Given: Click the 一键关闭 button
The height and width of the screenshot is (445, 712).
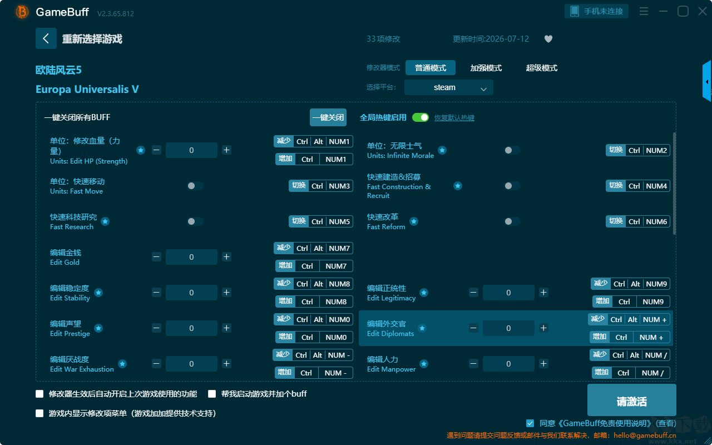Looking at the screenshot, I should [328, 117].
